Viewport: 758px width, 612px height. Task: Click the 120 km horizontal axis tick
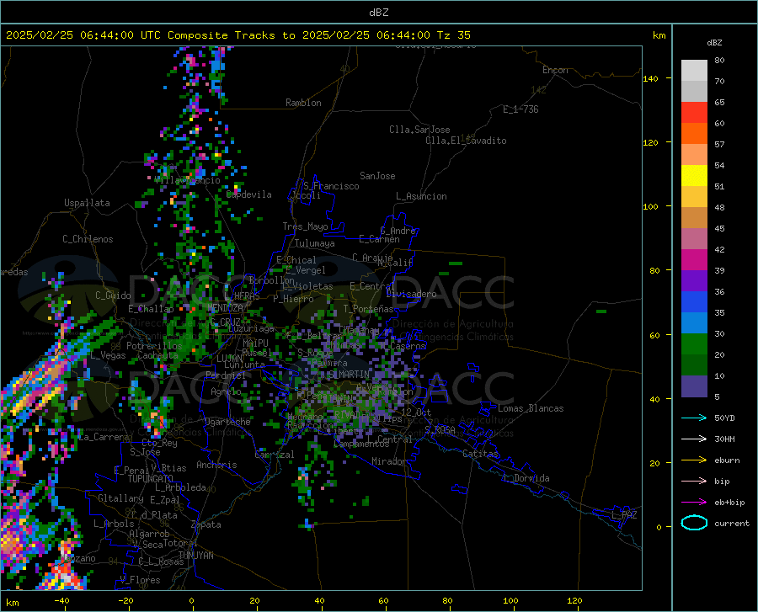(574, 601)
